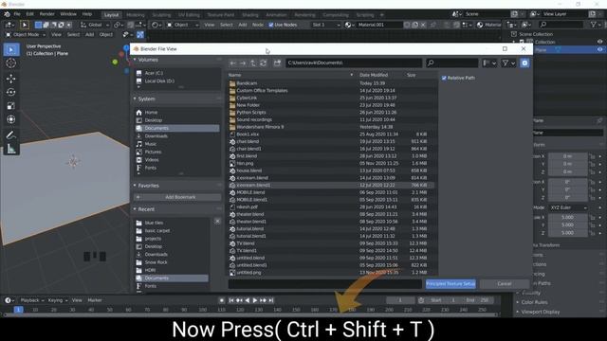Open Playback popover in timeline
The height and width of the screenshot is (341, 607).
[x=32, y=300]
